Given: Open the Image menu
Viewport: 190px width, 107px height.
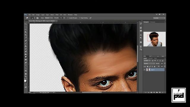Looking at the screenshot, I should coord(38,15).
